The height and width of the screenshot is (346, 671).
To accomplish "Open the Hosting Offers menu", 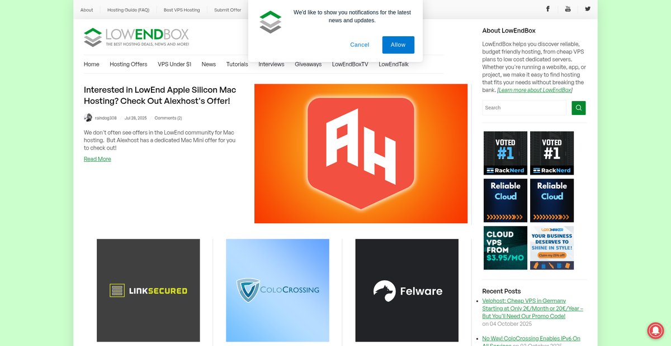I will (129, 64).
